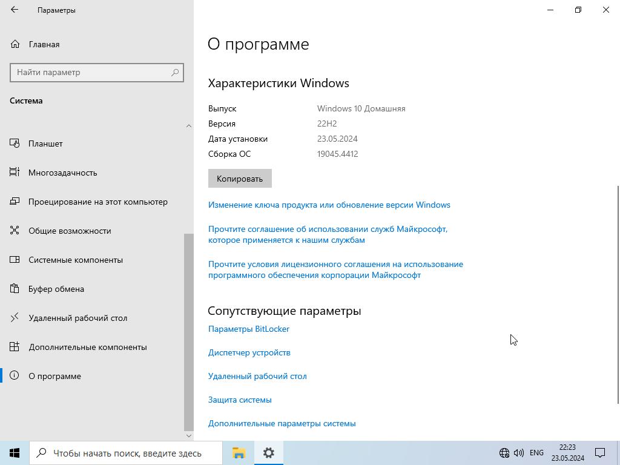Open Проецирование на этот компьютер

[x=97, y=202]
